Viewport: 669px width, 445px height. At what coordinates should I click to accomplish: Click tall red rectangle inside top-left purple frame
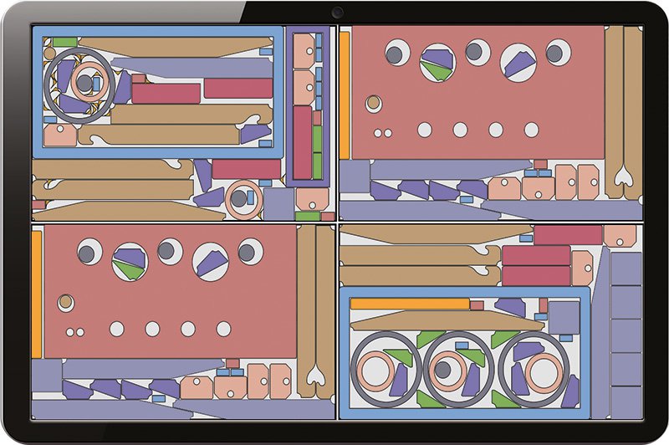click(302, 142)
